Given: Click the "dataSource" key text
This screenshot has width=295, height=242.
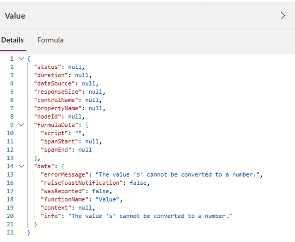Looking at the screenshot, I should (x=54, y=84).
